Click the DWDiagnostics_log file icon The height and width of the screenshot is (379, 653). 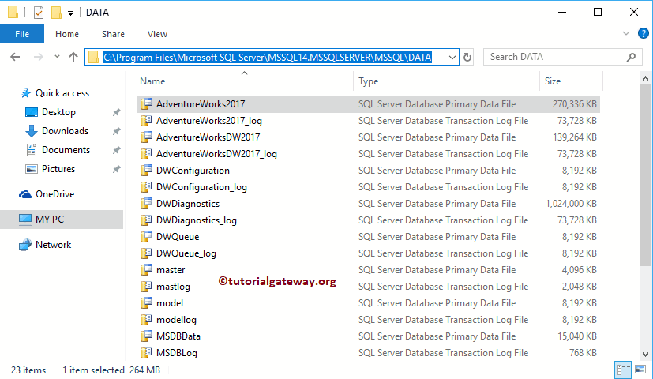[x=146, y=220]
